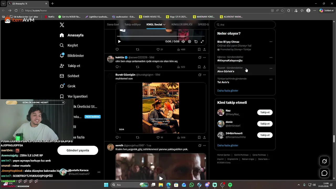Viewport: 336px width, 189px height.
Task: Seek on the top video progress bar
Action: (x=161, y=36)
